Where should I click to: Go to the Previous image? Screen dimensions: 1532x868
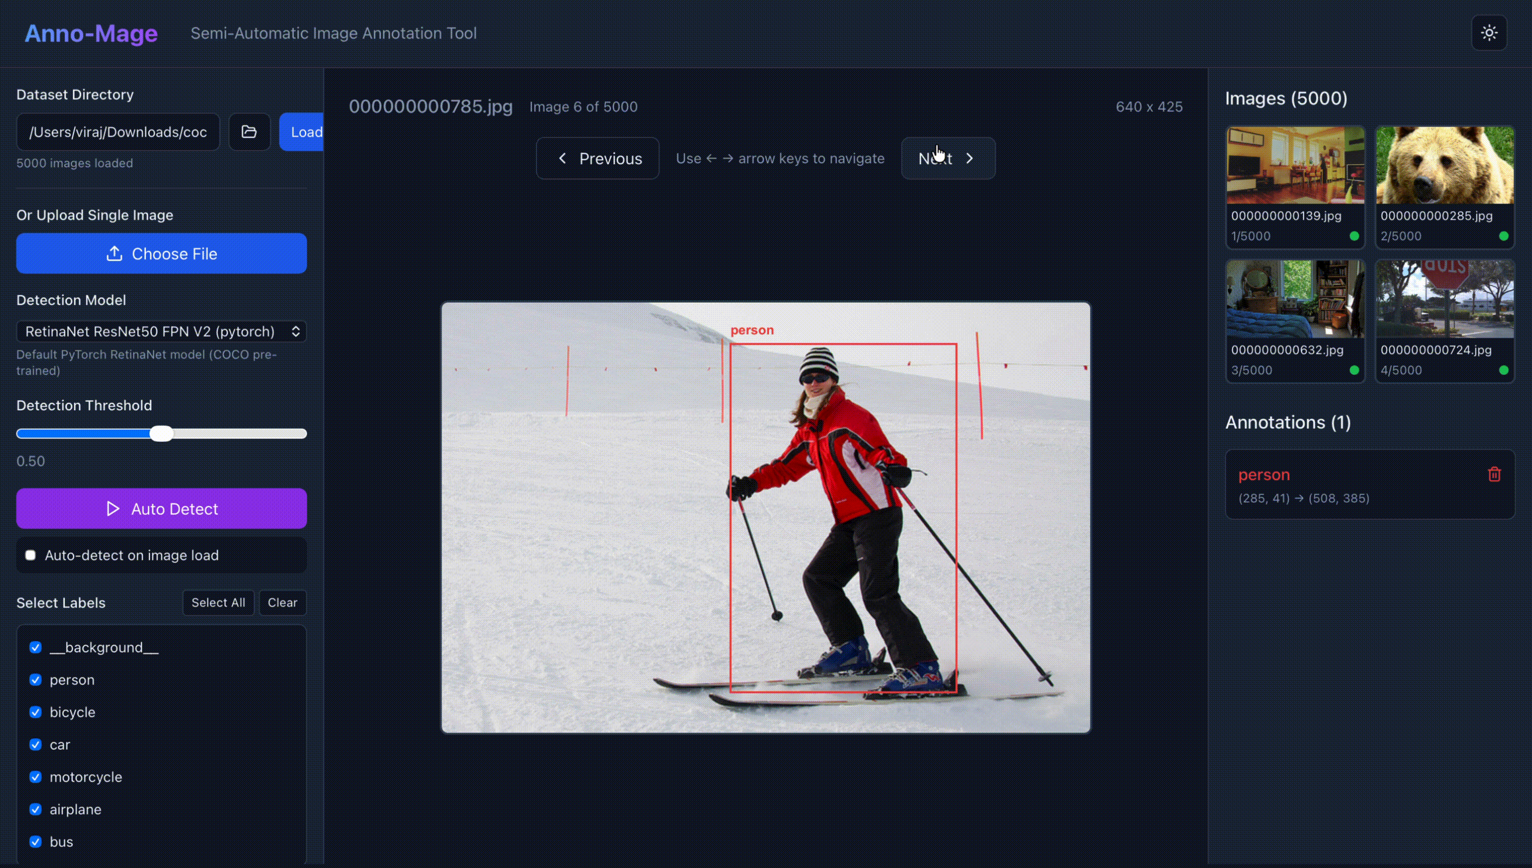(x=597, y=159)
